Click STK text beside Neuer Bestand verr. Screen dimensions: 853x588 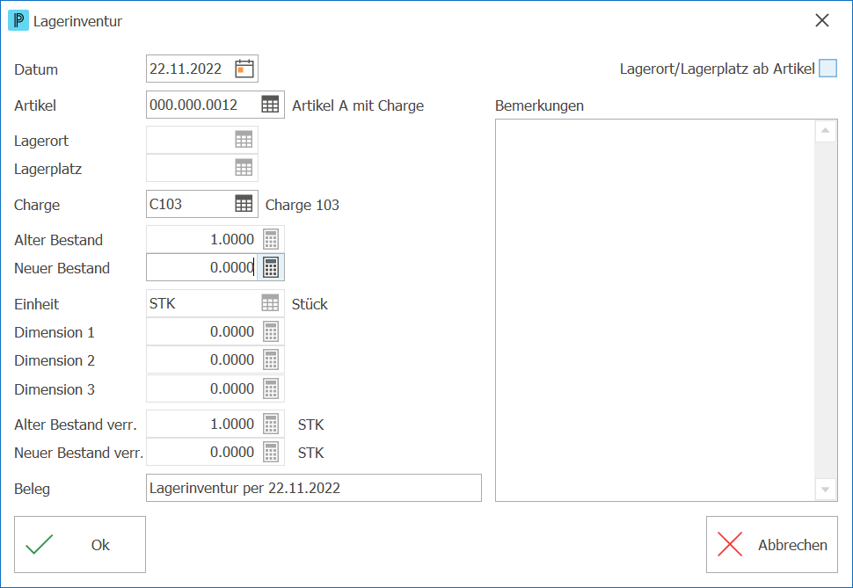(x=310, y=454)
